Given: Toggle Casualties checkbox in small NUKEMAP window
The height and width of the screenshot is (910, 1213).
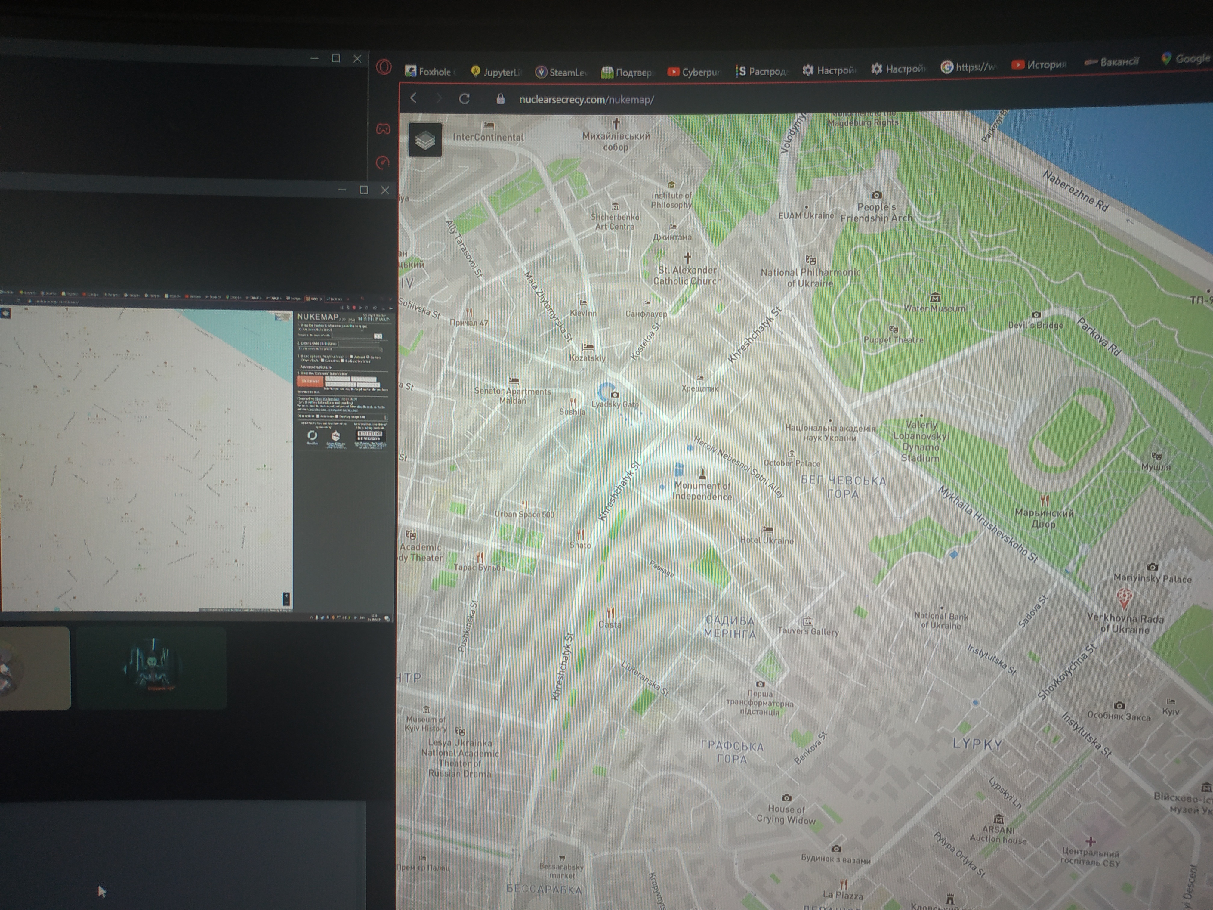Looking at the screenshot, I should coord(323,361).
